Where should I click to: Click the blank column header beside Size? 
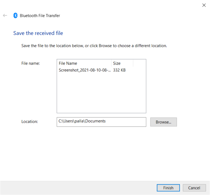pos(139,63)
